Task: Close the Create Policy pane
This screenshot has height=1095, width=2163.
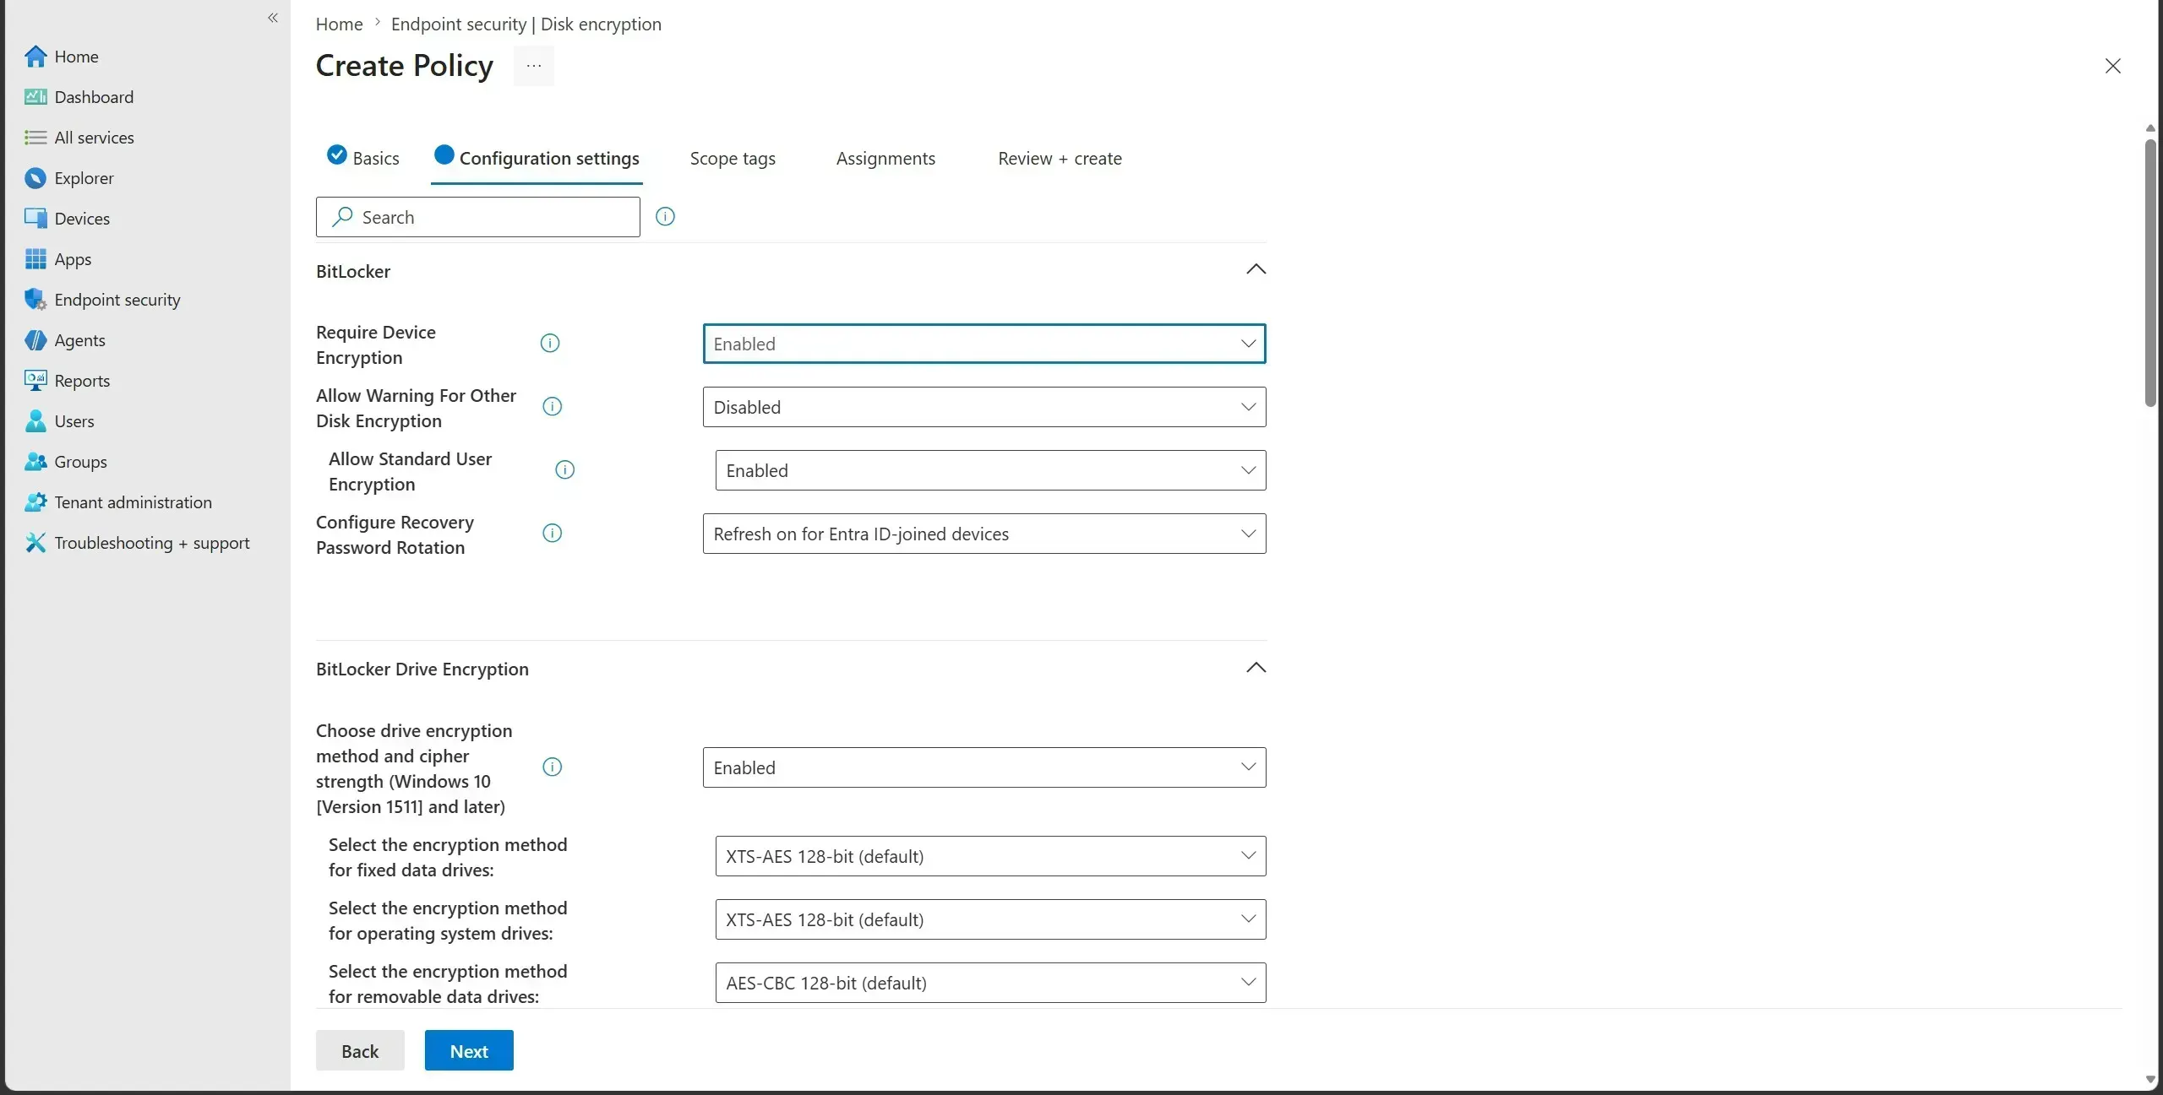Action: 2113,66
